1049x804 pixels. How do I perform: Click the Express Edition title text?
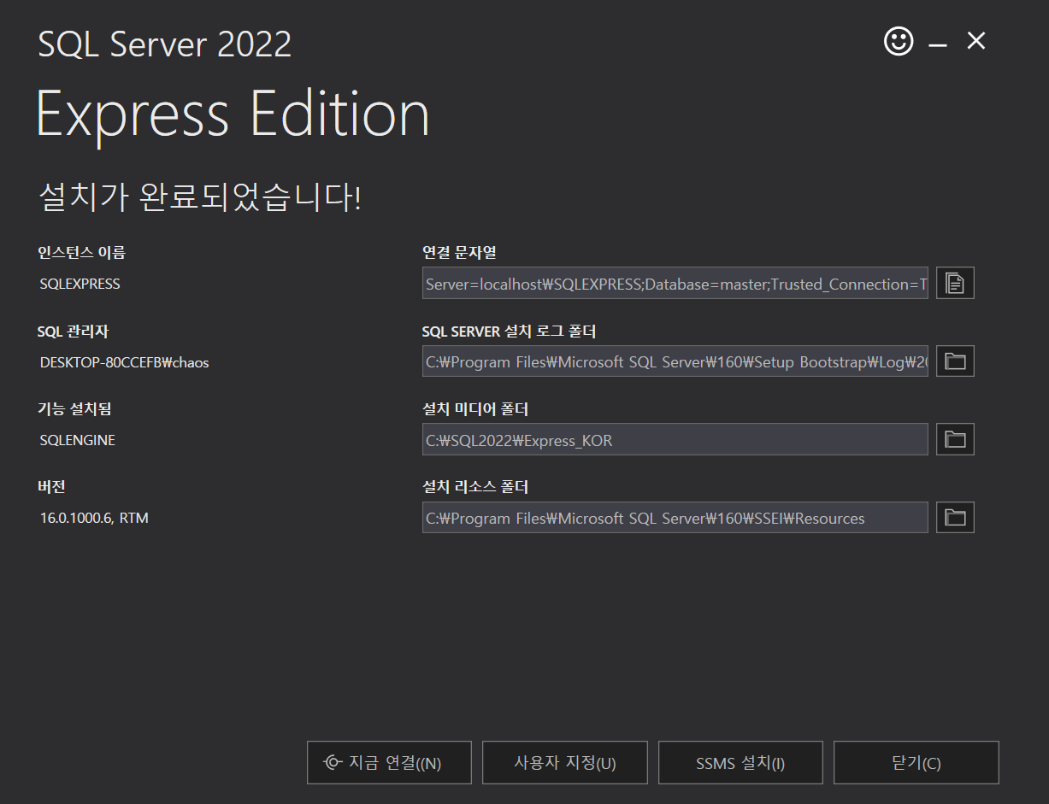(233, 114)
